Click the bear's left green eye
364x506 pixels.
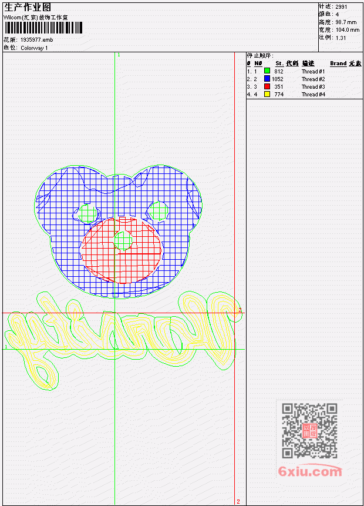coord(87,213)
